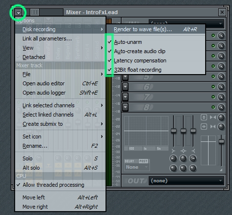The image size is (232, 215).
Task: Open the mixer options arrow menu
Action: click(x=19, y=12)
